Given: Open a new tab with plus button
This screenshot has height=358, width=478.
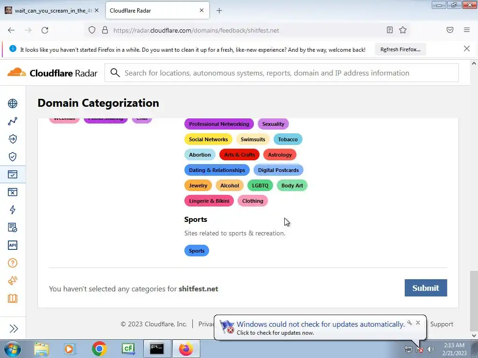Looking at the screenshot, I should (x=219, y=11).
